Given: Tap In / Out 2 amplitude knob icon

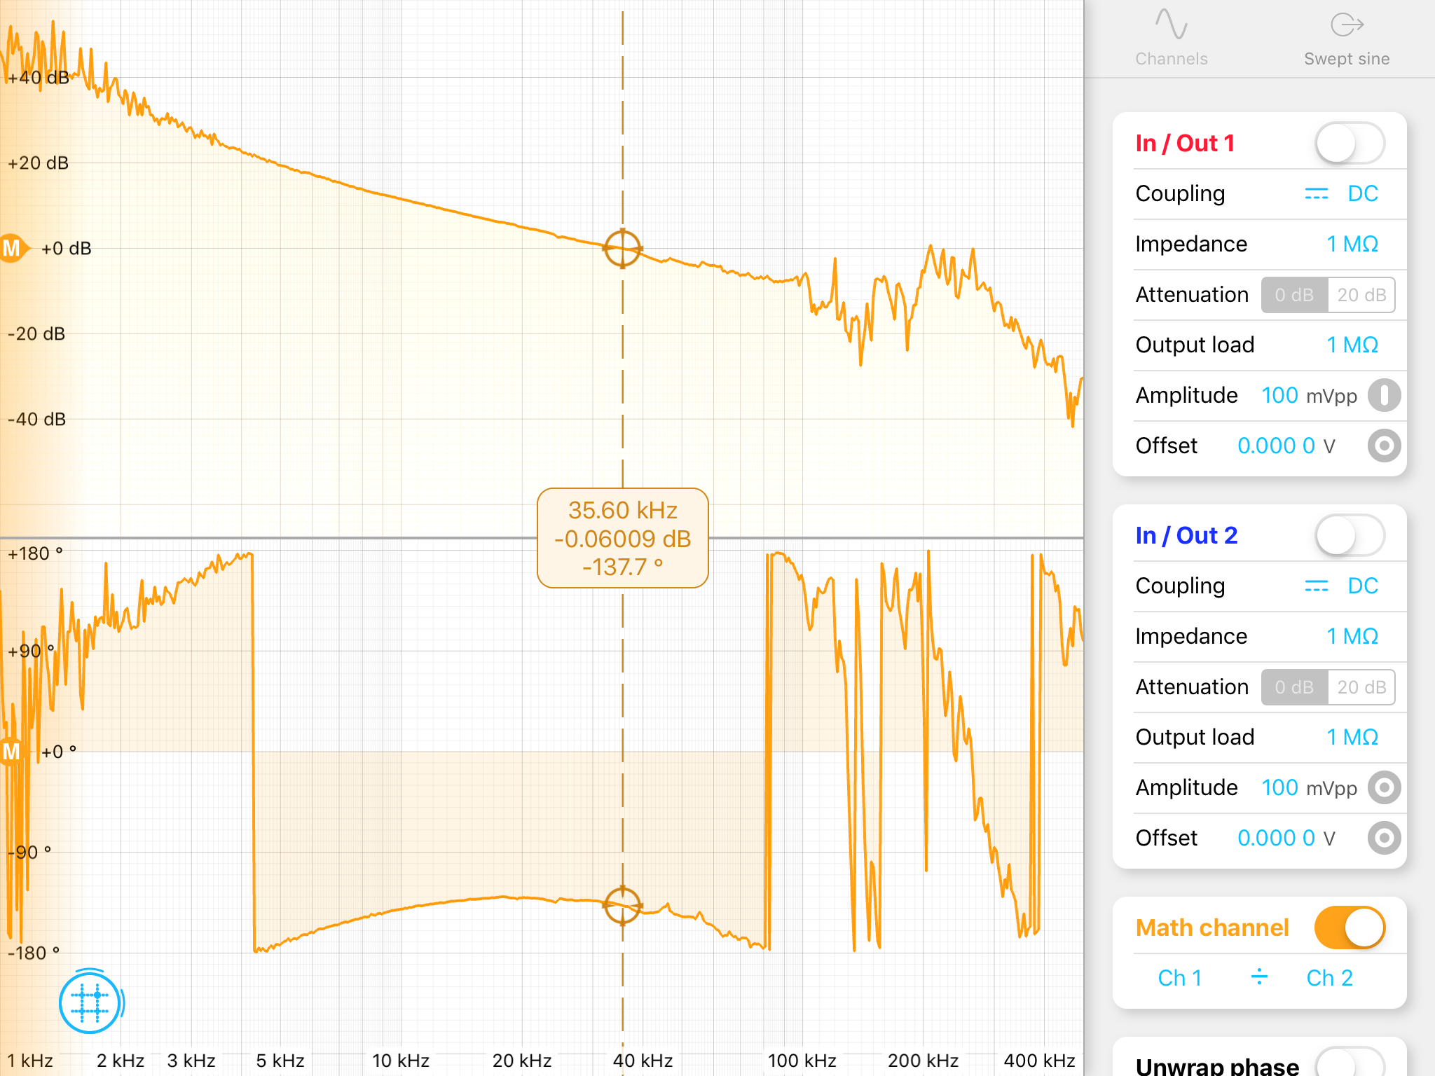Looking at the screenshot, I should coord(1384,787).
